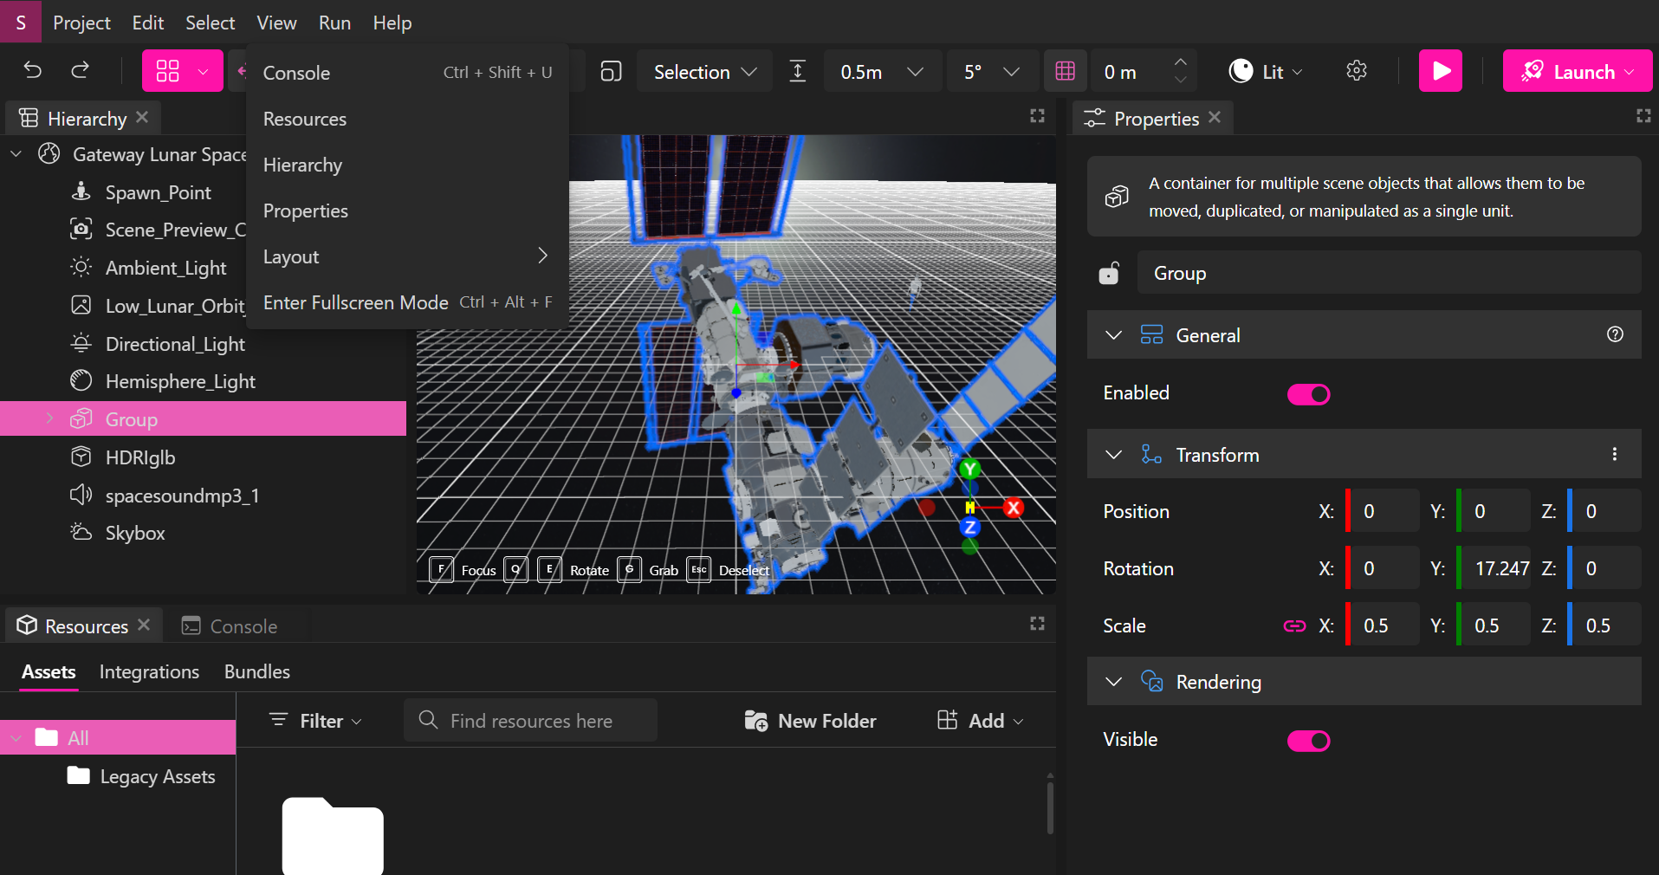Click the lock icon beside Group name
This screenshot has height=875, width=1659.
pos(1109,274)
